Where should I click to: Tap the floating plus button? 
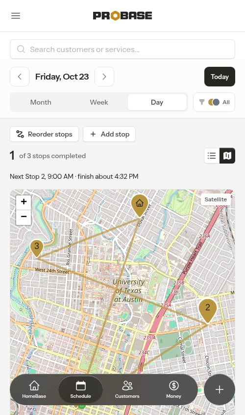coord(220,389)
